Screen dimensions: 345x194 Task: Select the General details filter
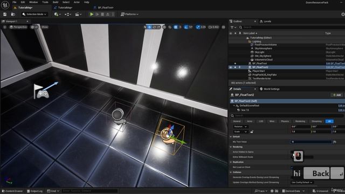237,121
